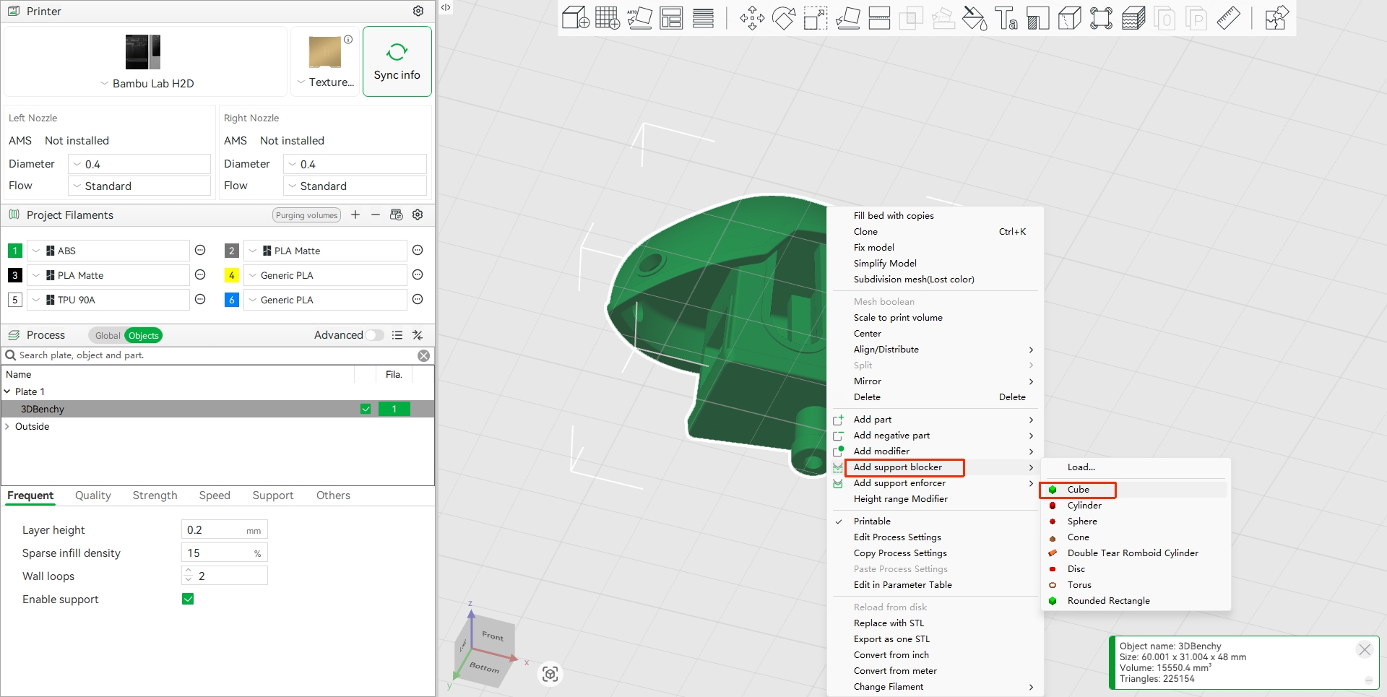The width and height of the screenshot is (1387, 697).
Task: Click the Process settings list icon
Action: tap(397, 335)
